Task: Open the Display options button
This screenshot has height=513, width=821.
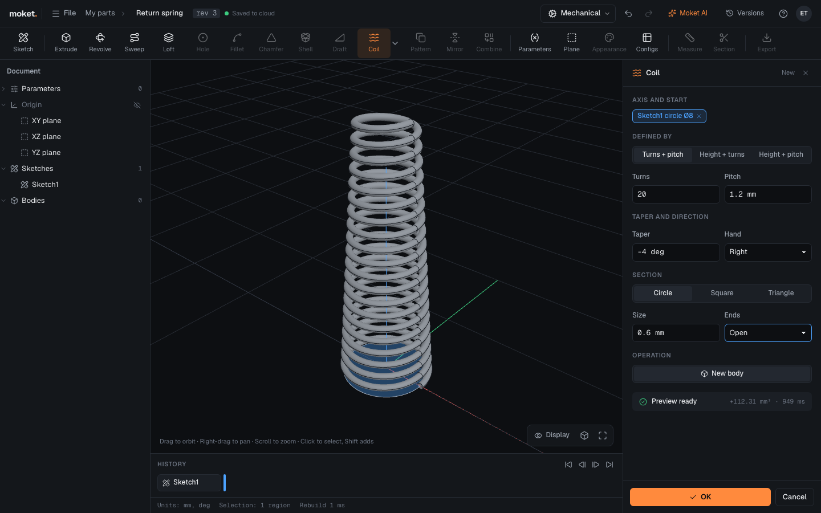Action: click(552, 435)
